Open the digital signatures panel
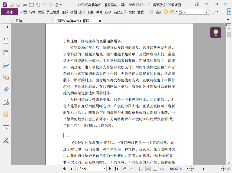 [x=6, y=102]
